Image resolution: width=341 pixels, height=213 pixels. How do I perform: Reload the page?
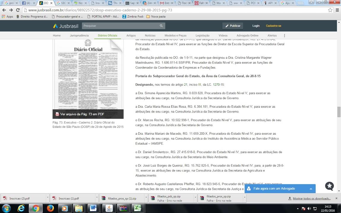point(18,10)
